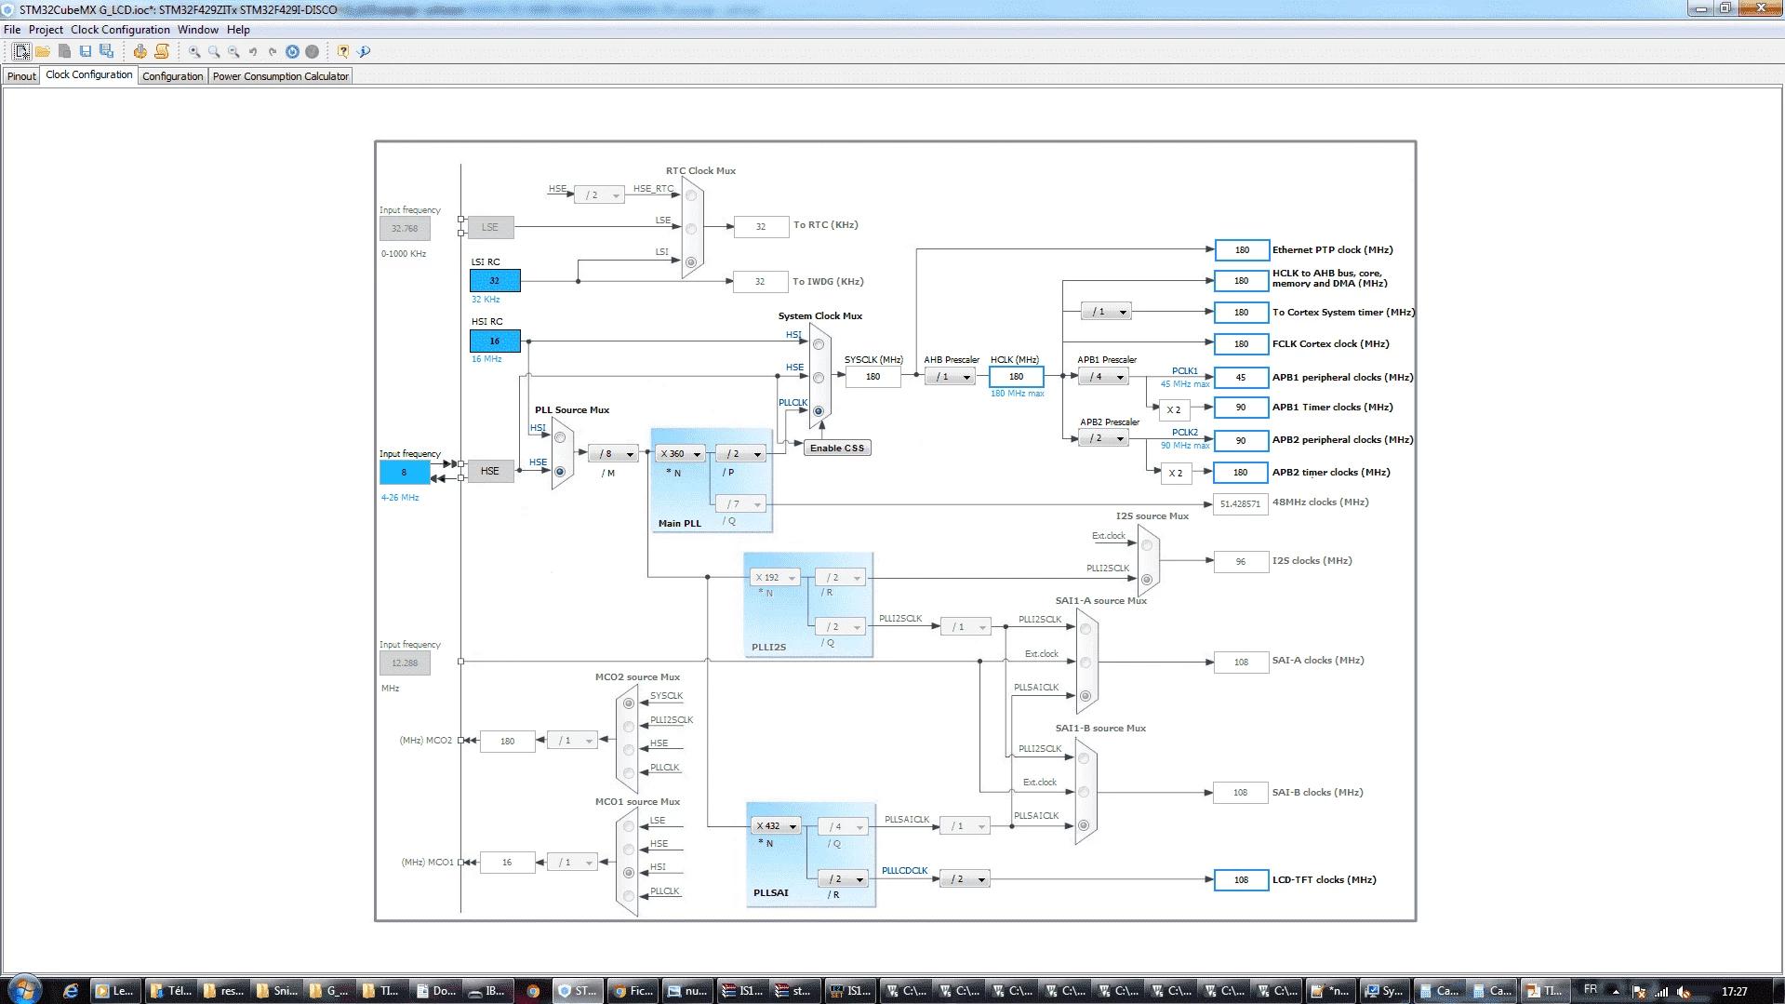This screenshot has width=1785, height=1004.
Task: Launch Internet Explorer from the taskbar
Action: 71,991
